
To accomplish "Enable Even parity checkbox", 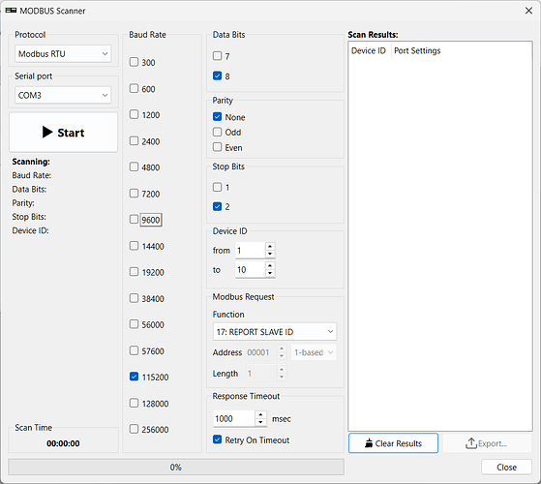I will coord(217,147).
